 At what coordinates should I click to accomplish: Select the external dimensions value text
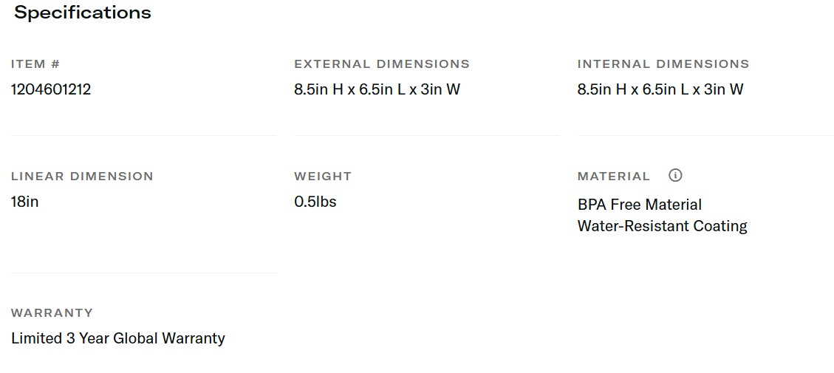coord(377,89)
